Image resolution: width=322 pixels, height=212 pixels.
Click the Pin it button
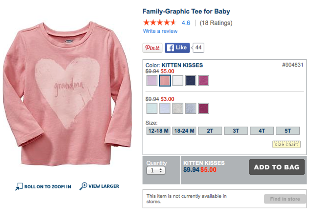coord(152,48)
